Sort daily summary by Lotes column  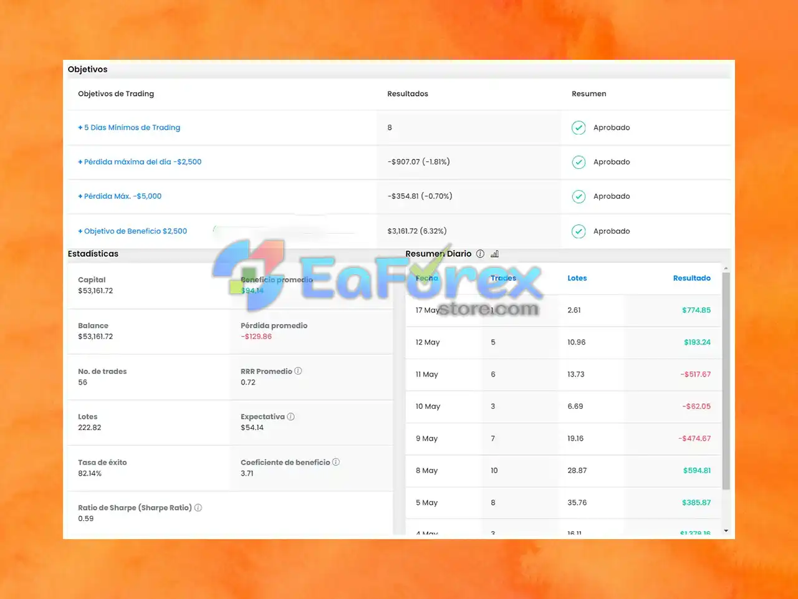click(577, 278)
